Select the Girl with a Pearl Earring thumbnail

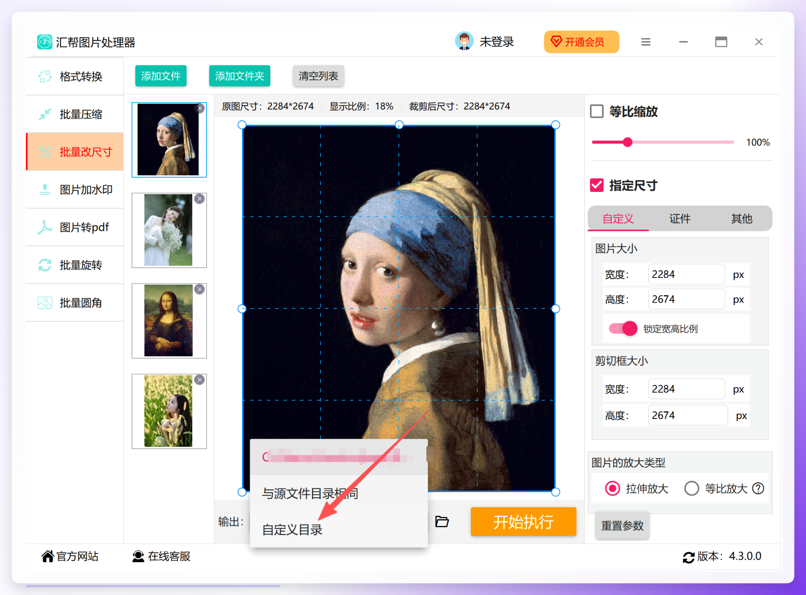tap(169, 140)
